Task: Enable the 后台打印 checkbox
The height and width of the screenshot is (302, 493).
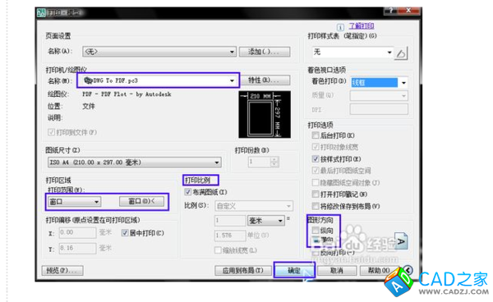Action: [x=316, y=135]
